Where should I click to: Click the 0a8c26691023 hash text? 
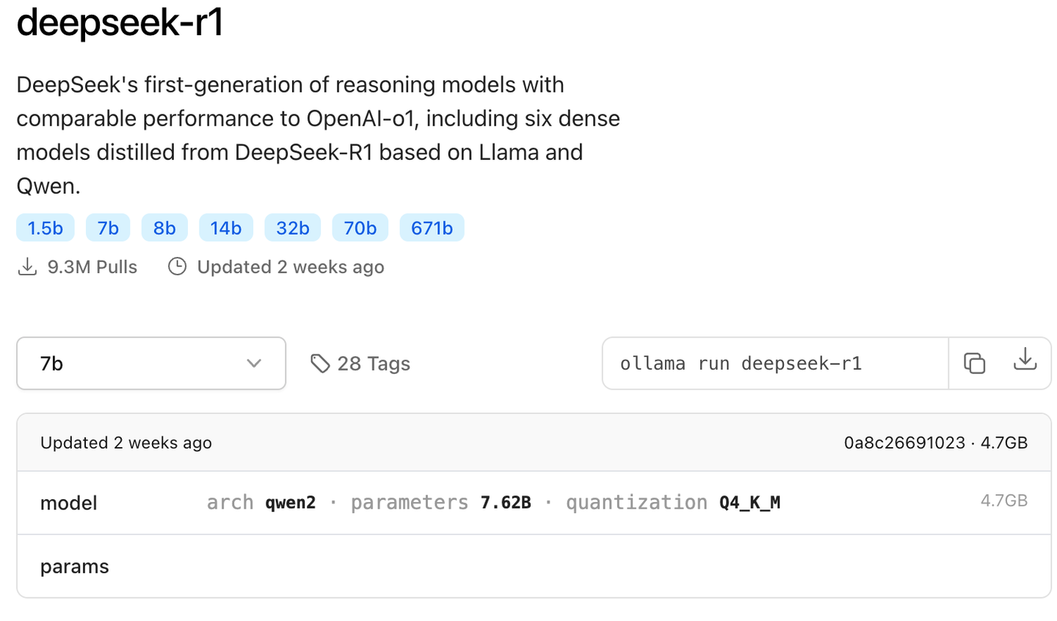pos(904,443)
